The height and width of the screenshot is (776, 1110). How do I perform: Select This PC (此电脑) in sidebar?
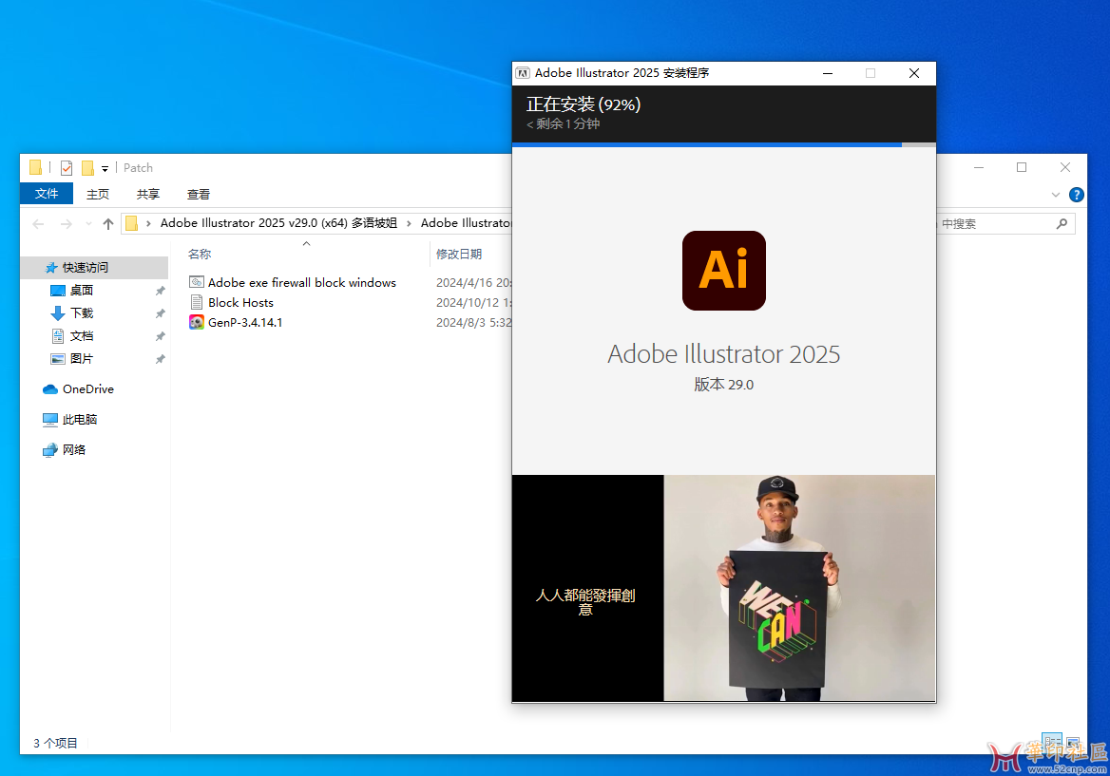coord(79,420)
